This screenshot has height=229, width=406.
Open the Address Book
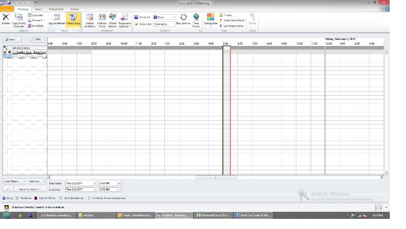pyautogui.click(x=102, y=20)
